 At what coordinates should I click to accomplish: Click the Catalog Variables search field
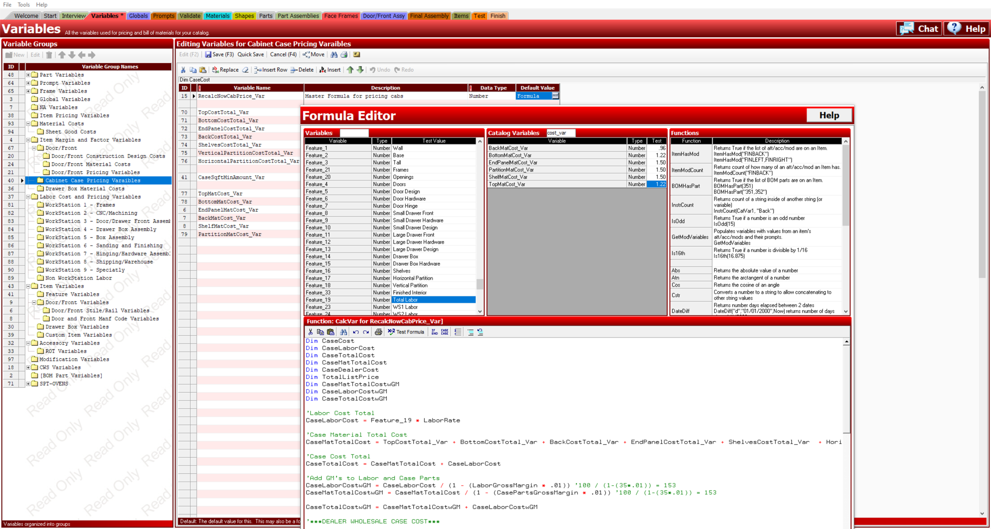click(x=560, y=133)
